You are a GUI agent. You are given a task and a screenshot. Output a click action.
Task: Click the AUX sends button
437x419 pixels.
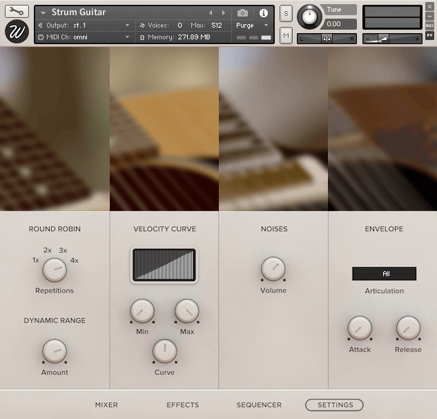pyautogui.click(x=430, y=25)
